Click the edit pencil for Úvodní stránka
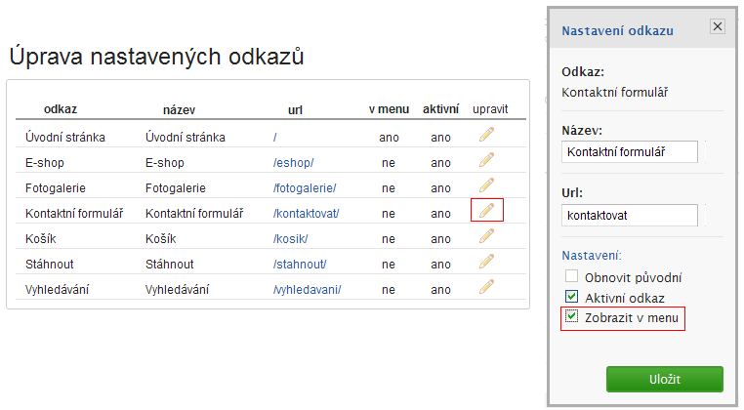Image resolution: width=744 pixels, height=410 pixels. 486,136
